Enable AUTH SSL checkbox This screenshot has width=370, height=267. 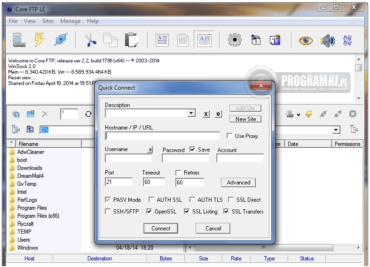point(151,200)
